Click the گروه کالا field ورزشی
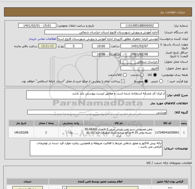Screen dimensions: 195x189 click(x=97, y=112)
